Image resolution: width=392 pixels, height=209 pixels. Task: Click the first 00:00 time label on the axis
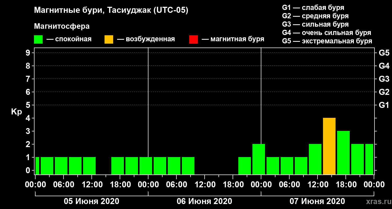pyautogui.click(x=35, y=184)
